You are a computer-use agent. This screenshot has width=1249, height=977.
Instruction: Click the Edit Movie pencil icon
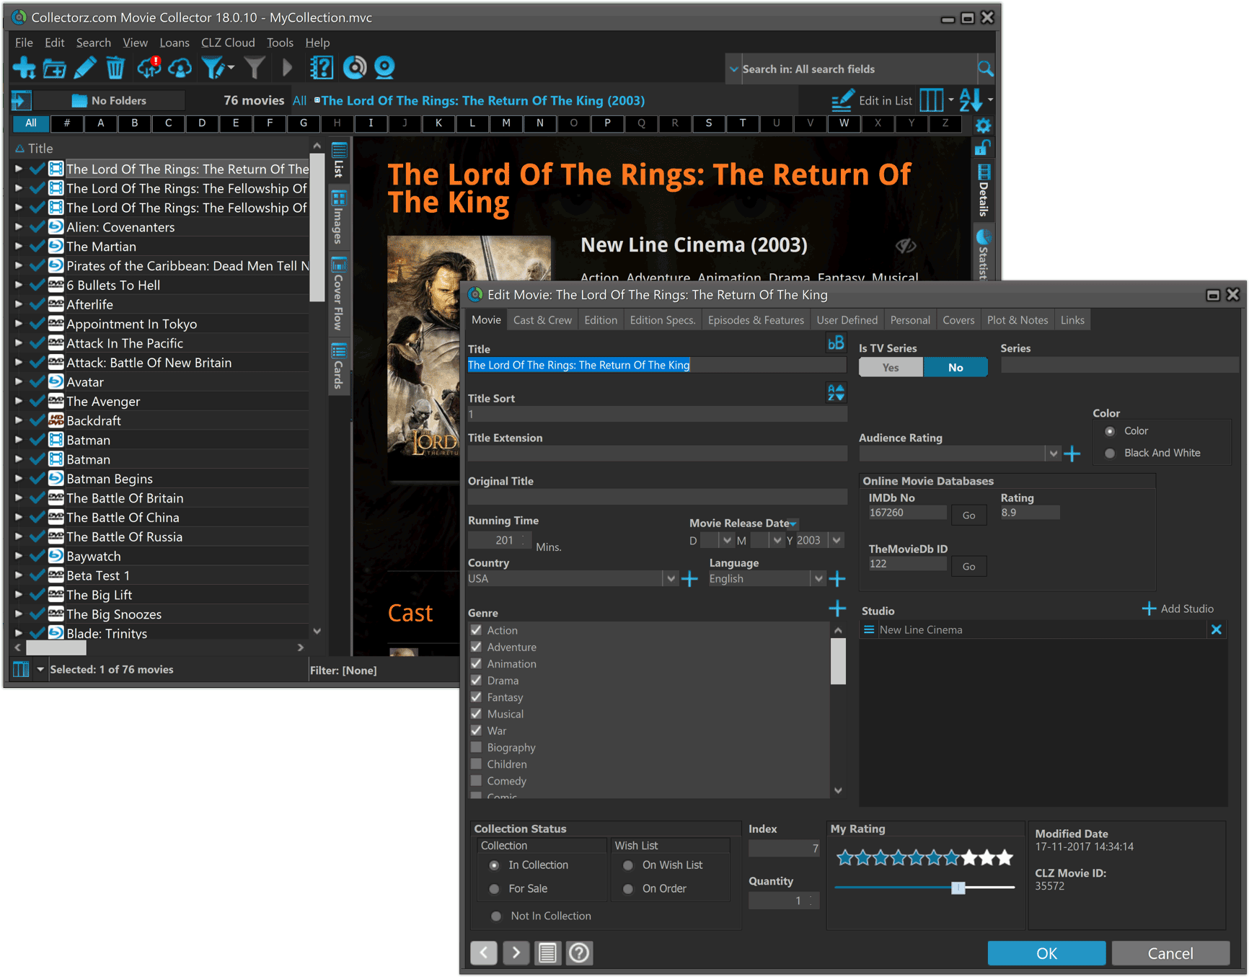tap(84, 68)
